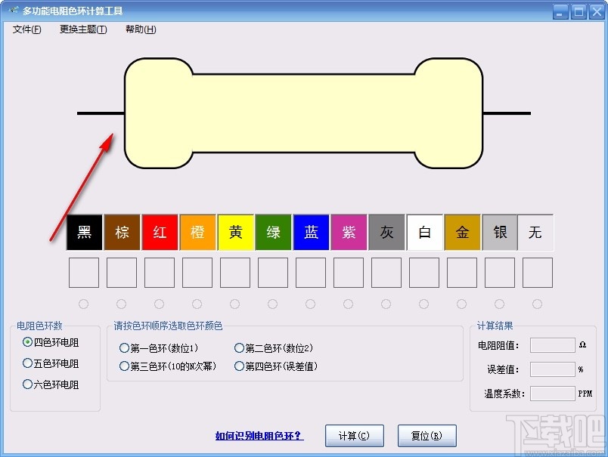Select the red (红) color band swatch

[x=160, y=233]
